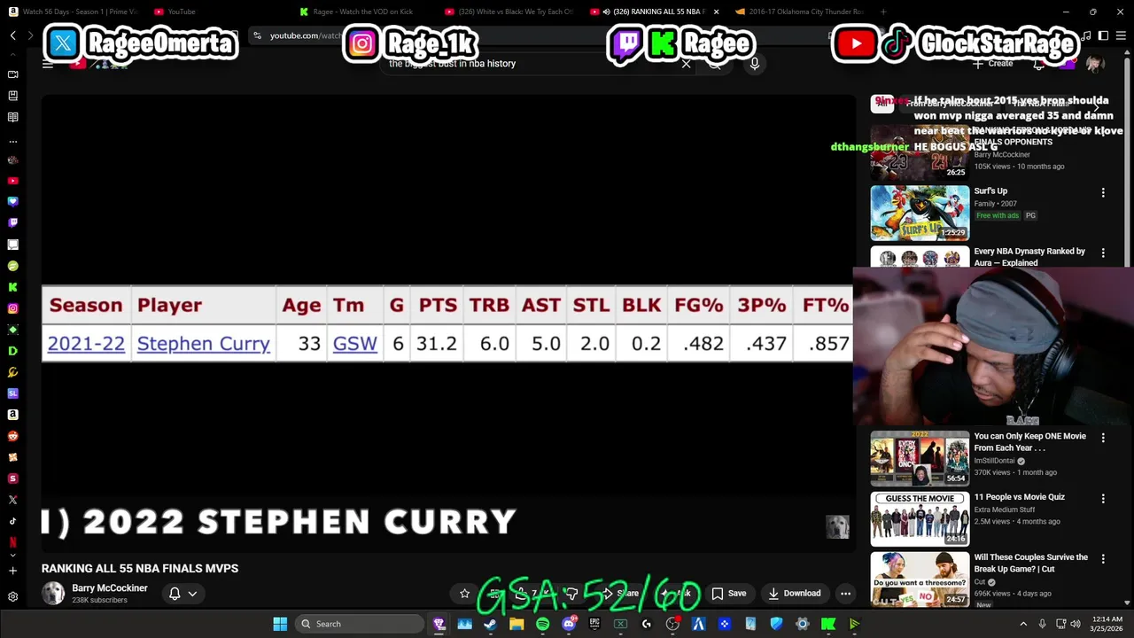The width and height of the screenshot is (1134, 638).
Task: Toggle volume from the system tray speaker
Action: (x=1076, y=624)
